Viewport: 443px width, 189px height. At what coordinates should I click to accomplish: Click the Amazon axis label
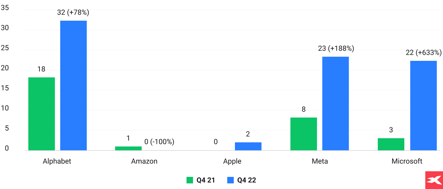click(144, 161)
